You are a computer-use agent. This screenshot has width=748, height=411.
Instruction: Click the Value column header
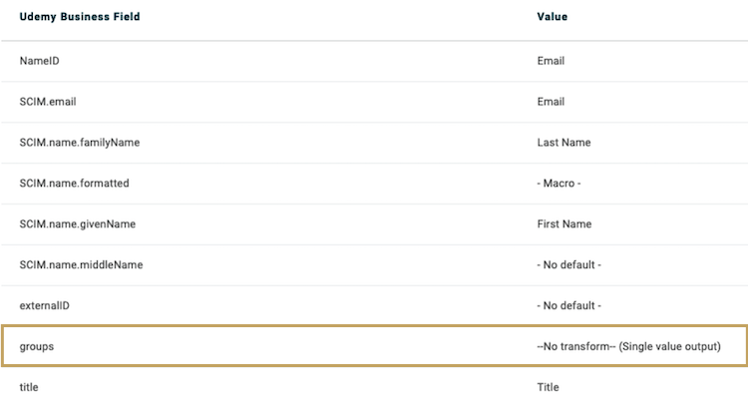coord(553,17)
